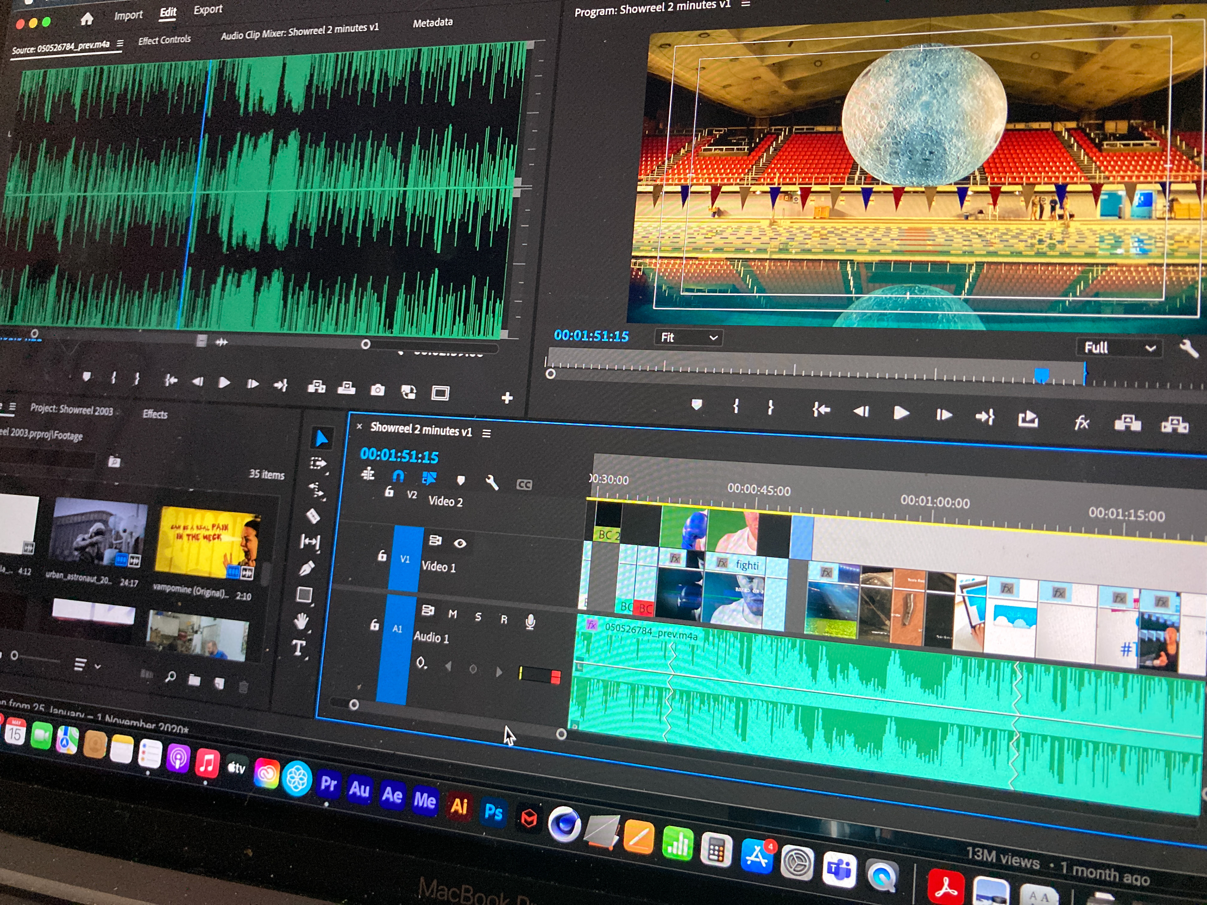Open the Full playback resolution dropdown
1207x905 pixels.
[1119, 348]
